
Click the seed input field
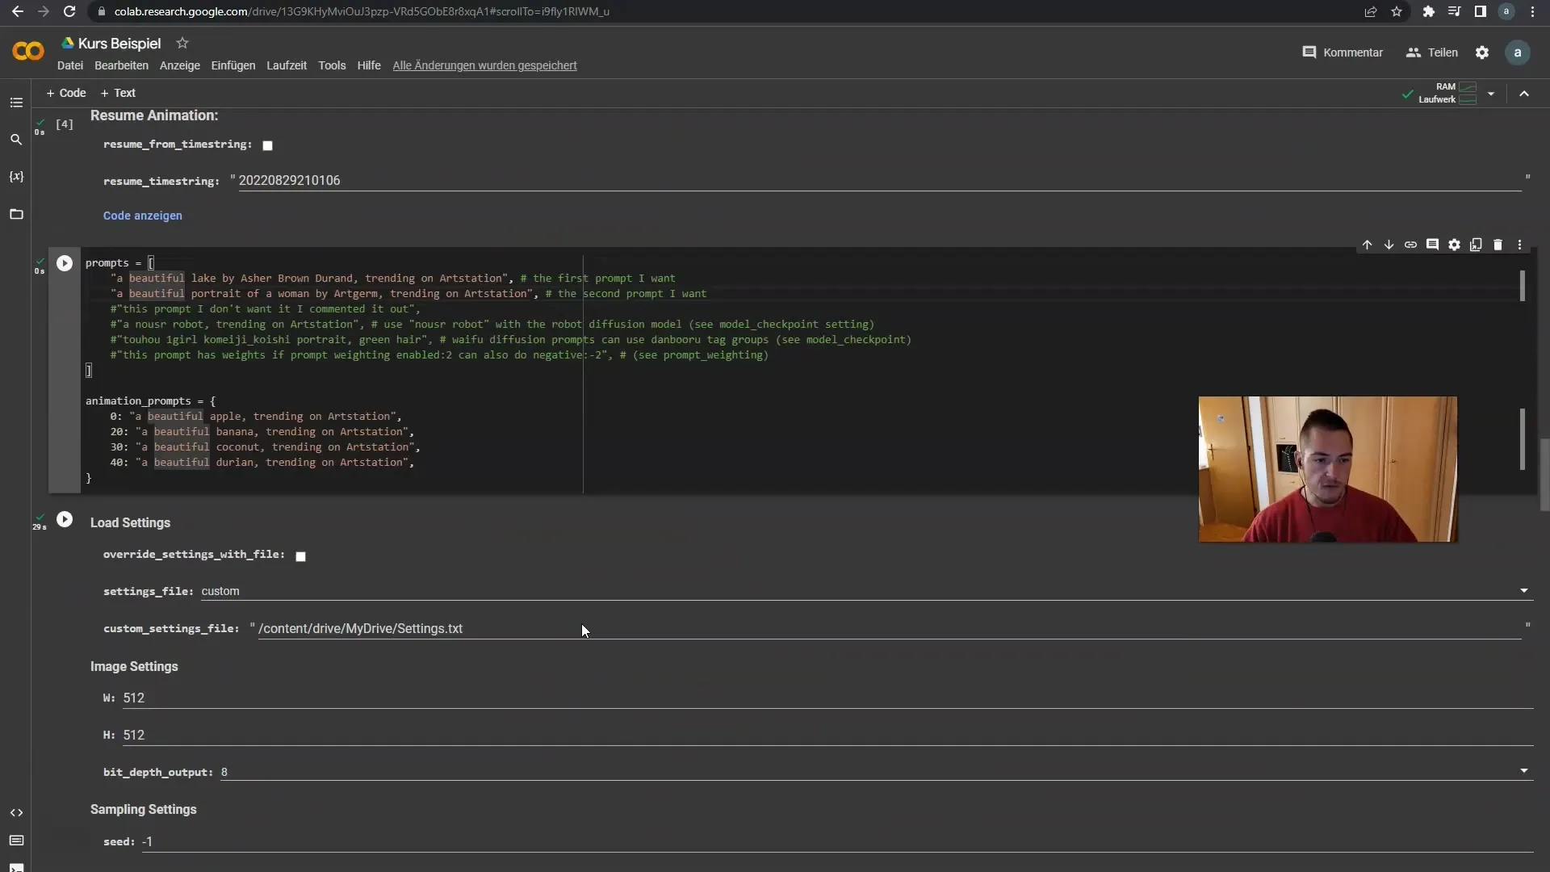[x=837, y=841]
